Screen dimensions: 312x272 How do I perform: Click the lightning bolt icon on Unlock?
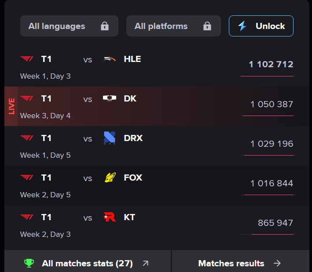click(x=242, y=26)
